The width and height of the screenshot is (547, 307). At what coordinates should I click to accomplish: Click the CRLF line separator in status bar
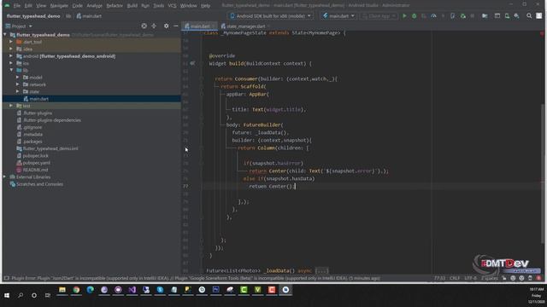[x=455, y=278]
